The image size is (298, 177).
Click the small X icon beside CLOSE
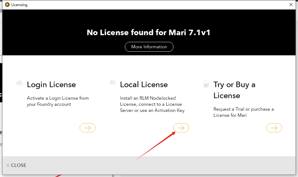8,165
